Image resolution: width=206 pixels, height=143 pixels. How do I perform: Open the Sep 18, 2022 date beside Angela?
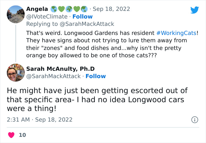pos(112,9)
